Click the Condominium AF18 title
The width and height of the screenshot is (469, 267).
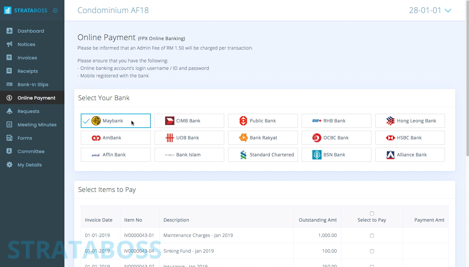click(113, 10)
